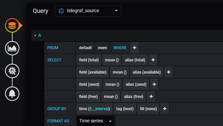The image size is (223, 126).
Task: Add a part after alias (free)
Action: coord(151,96)
